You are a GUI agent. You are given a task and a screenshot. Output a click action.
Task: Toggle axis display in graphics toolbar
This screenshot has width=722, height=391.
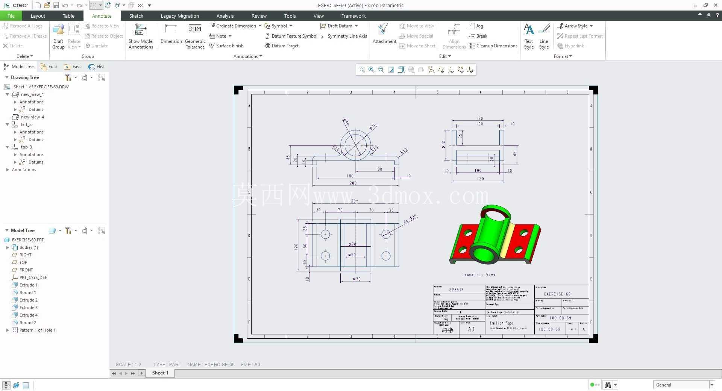(x=450, y=70)
